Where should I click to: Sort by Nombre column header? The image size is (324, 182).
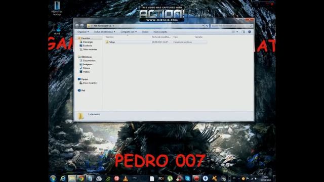pyautogui.click(x=109, y=37)
